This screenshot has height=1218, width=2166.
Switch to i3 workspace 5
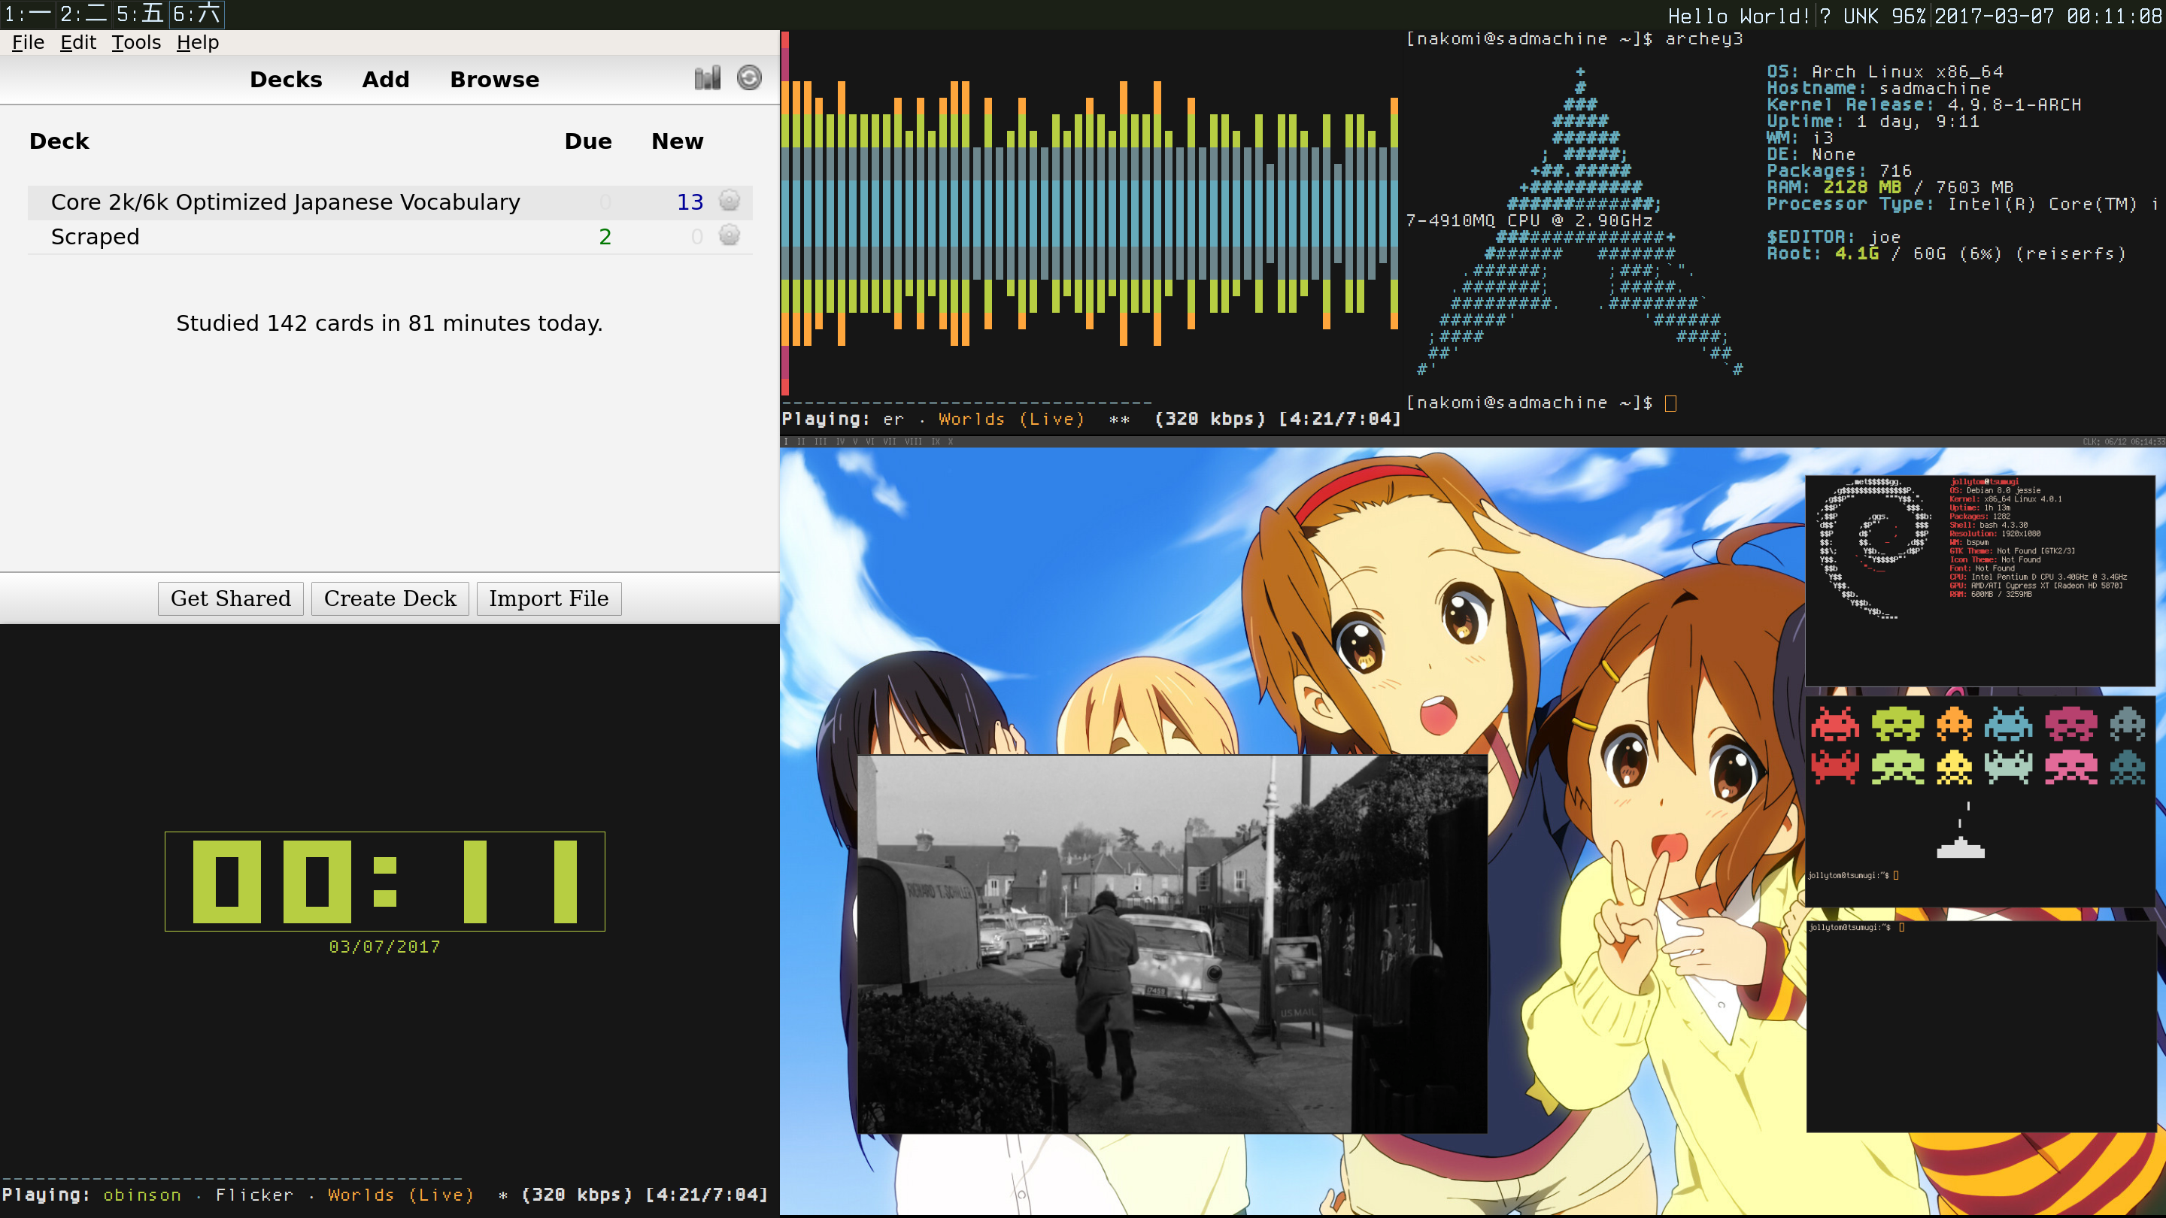[140, 14]
